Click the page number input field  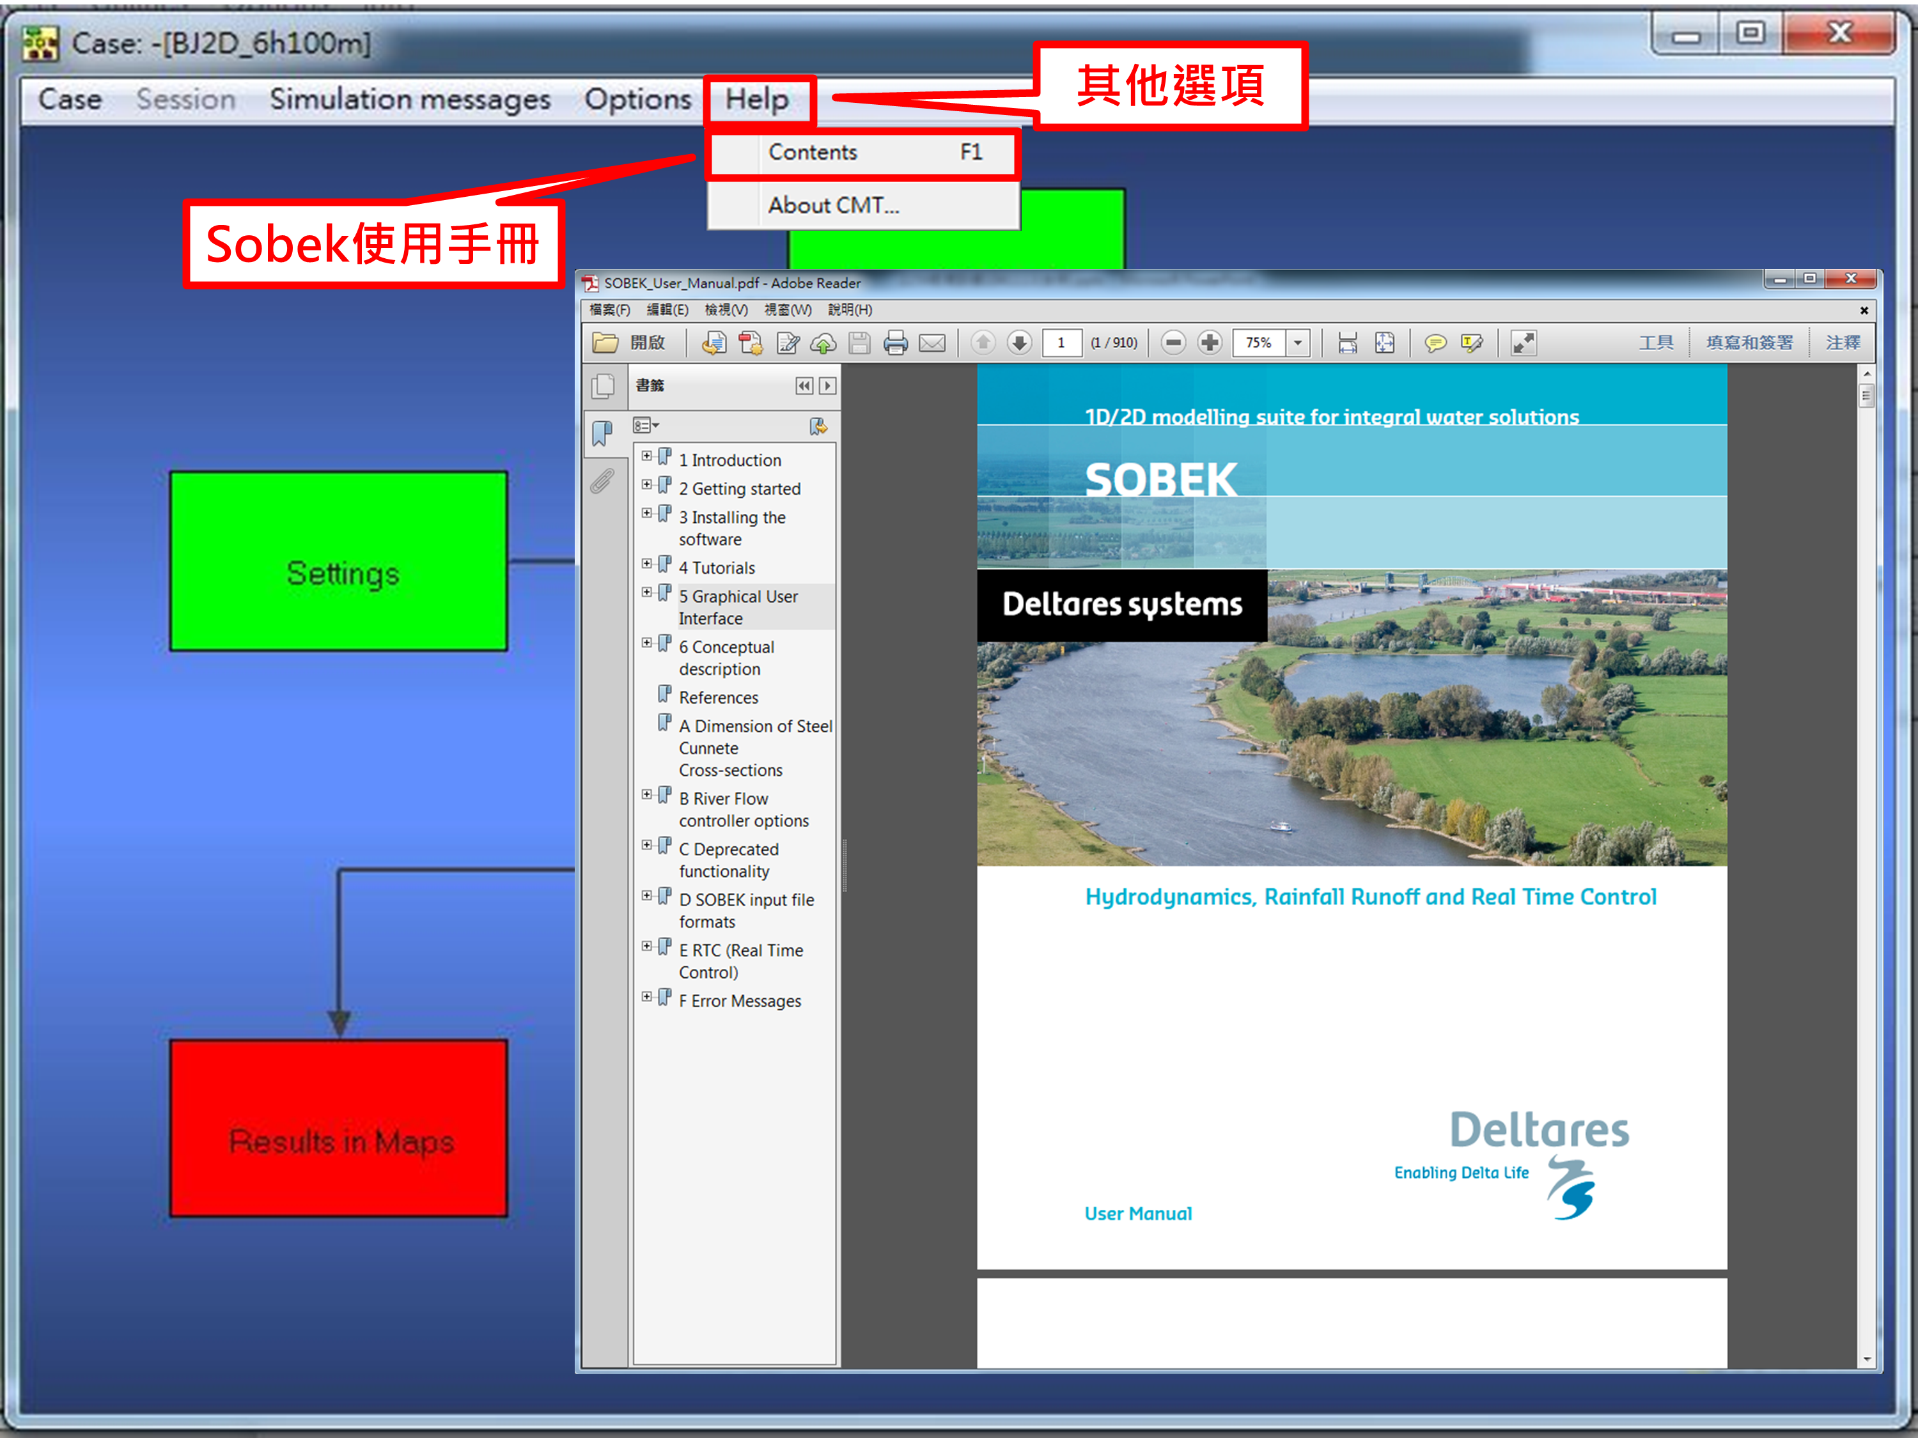click(x=1061, y=343)
